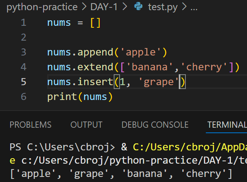Screen dimensions: 247x182
Task: Expand the breadcrumb ellipsis symbols
Action: tap(194, 9)
